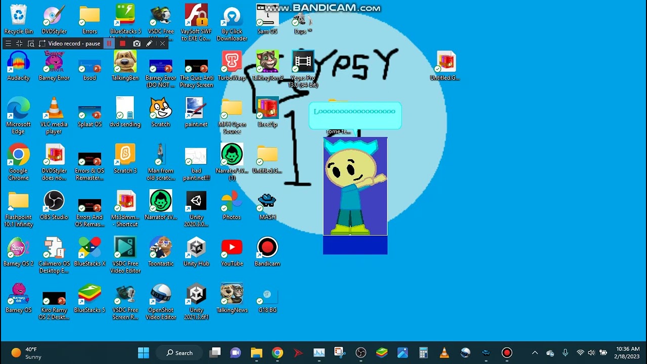
Task: Select the paint.net desktop icon
Action: (x=196, y=112)
